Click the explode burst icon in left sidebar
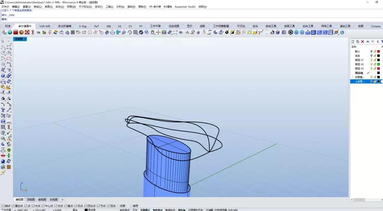This screenshot has height=211, width=383. pyautogui.click(x=9, y=87)
